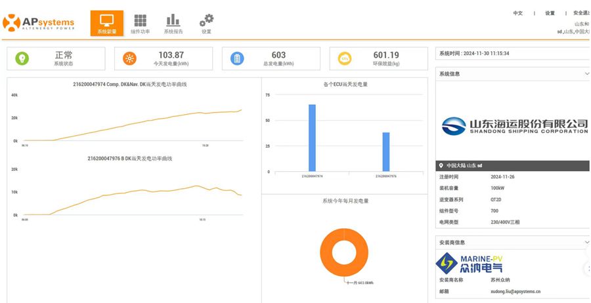This screenshot has width=591, height=303.
Task: Click the location pin icon beside 中国大陆
Action: [x=441, y=165]
